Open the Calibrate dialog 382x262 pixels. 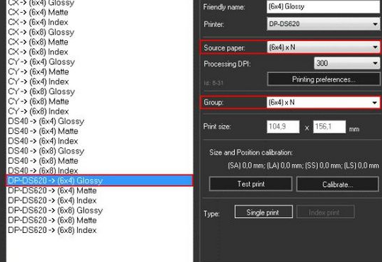pos(337,184)
